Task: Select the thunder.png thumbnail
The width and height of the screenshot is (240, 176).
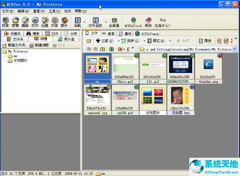Action: click(208, 68)
